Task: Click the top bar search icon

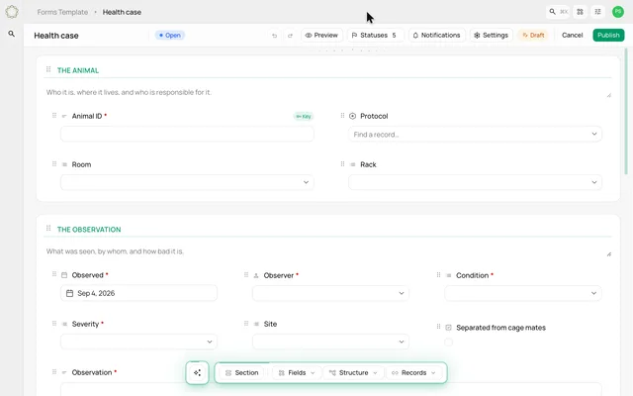Action: tap(552, 12)
